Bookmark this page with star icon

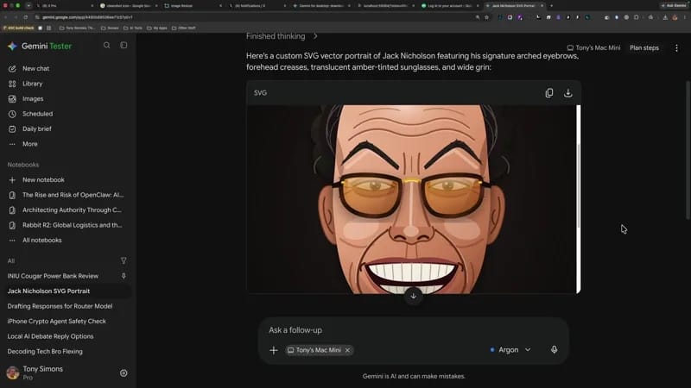point(486,17)
